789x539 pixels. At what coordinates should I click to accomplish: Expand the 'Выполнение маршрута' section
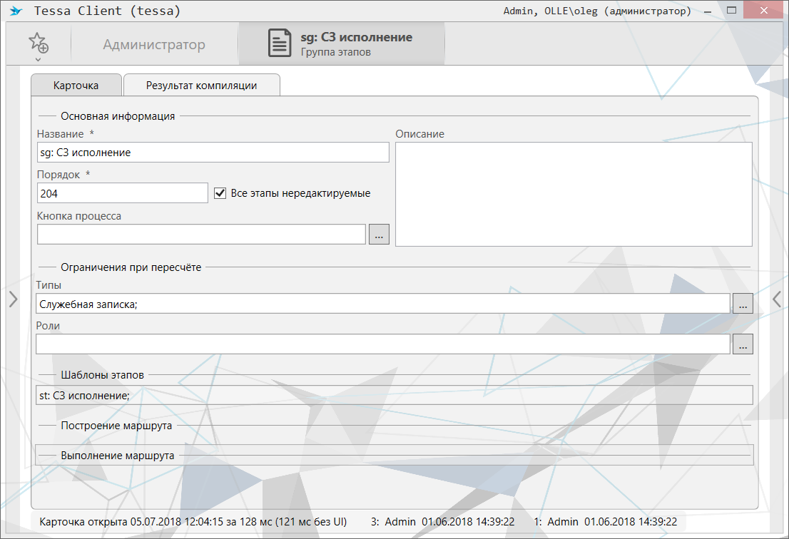[118, 455]
